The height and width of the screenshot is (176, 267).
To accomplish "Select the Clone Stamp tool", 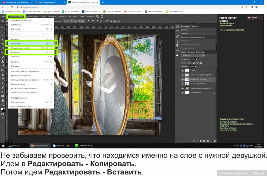I will point(3,62).
